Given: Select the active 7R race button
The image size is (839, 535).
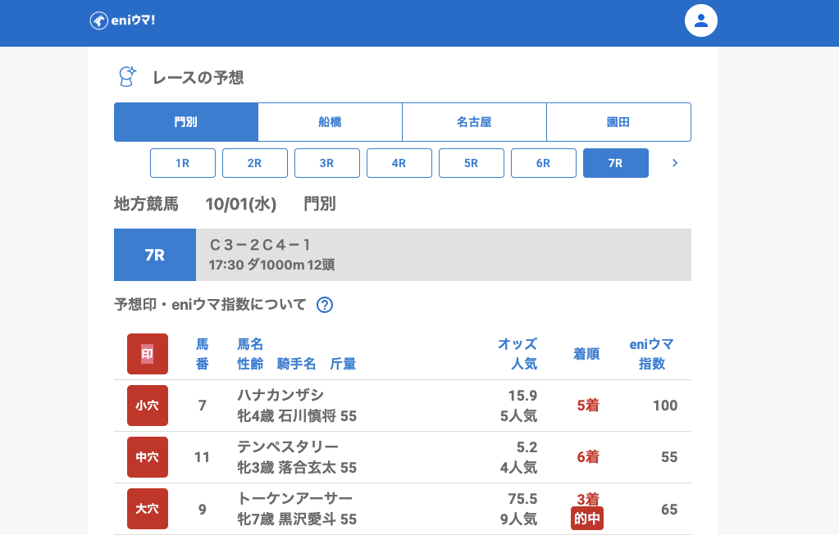Looking at the screenshot, I should [616, 163].
